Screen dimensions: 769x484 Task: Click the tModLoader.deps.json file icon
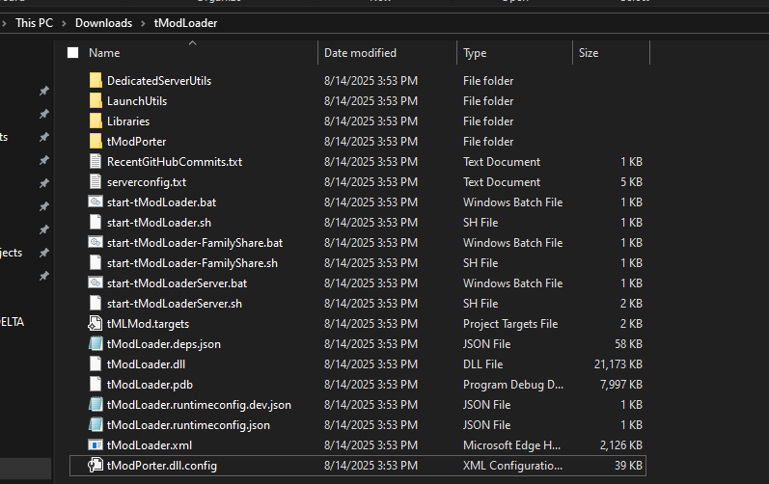(x=96, y=344)
